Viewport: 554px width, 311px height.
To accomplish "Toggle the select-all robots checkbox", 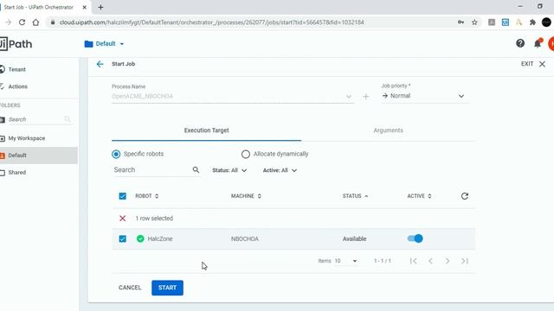I will pyautogui.click(x=123, y=196).
